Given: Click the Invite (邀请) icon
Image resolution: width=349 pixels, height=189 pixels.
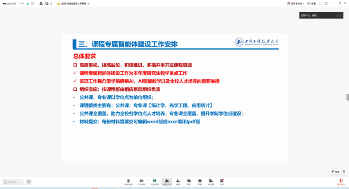Looking at the screenshot, I should (178, 182).
